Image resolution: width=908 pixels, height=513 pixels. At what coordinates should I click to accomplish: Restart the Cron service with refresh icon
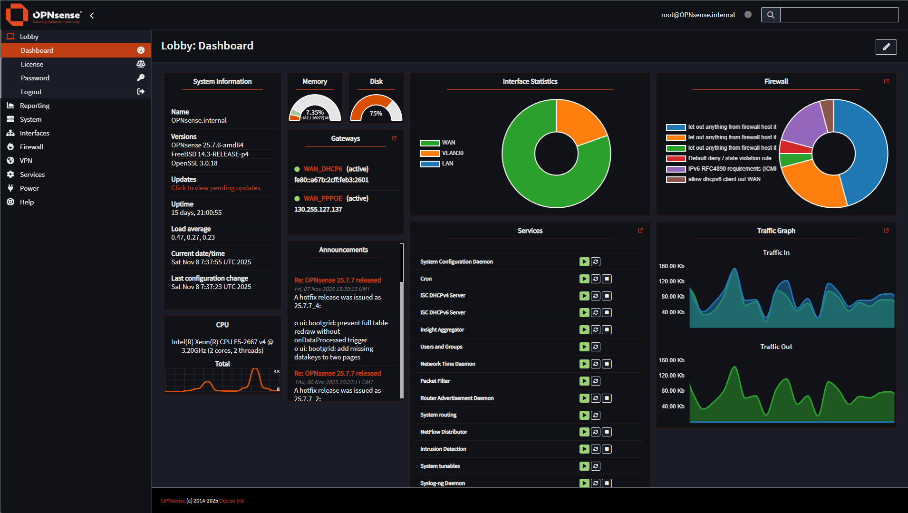coord(595,279)
